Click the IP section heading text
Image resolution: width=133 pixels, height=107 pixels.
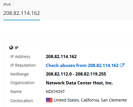pyautogui.click(x=16, y=48)
